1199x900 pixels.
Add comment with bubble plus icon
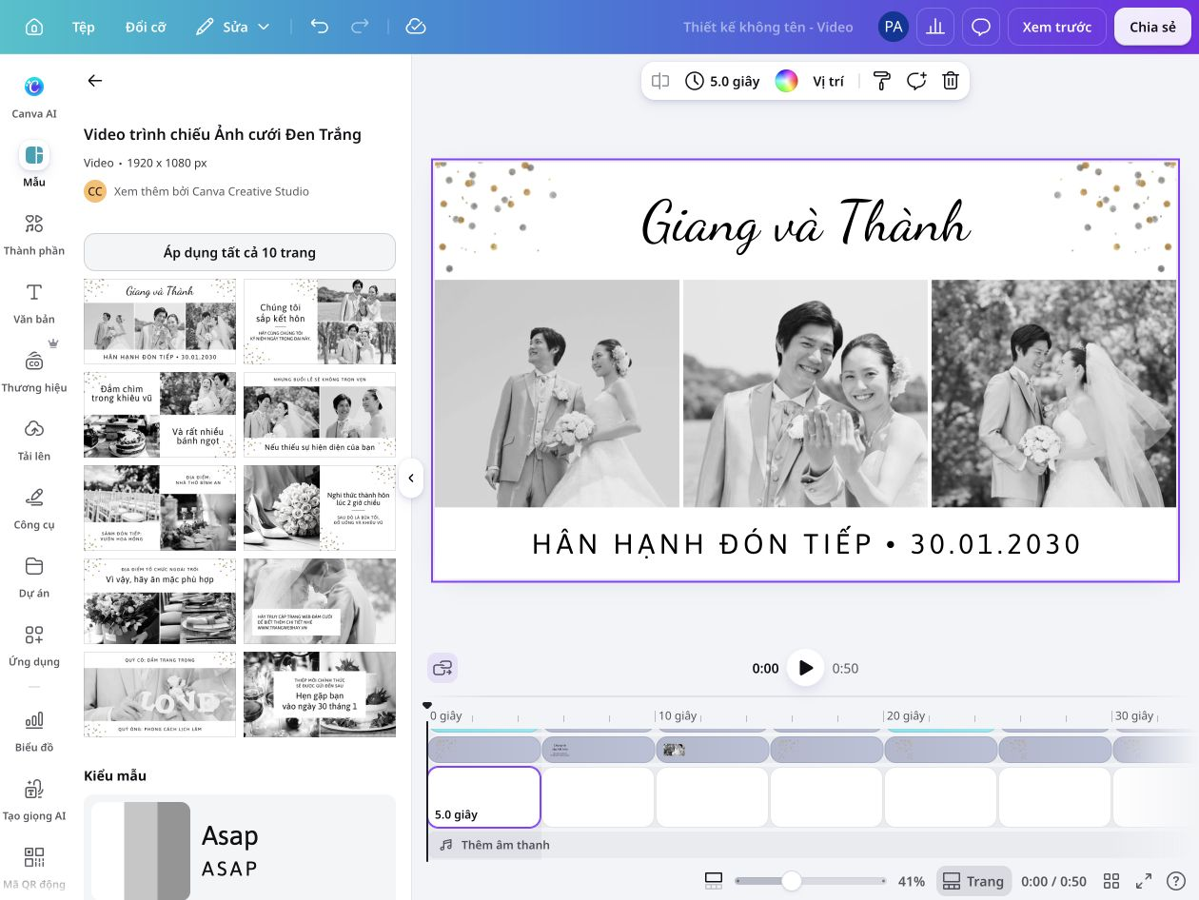916,81
